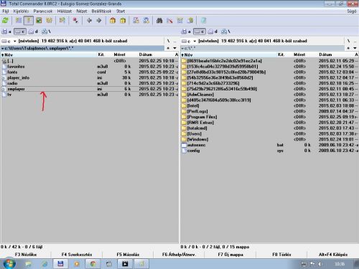Open the FTP connect toolbar icon
The height and width of the screenshot is (269, 359).
(136, 21)
